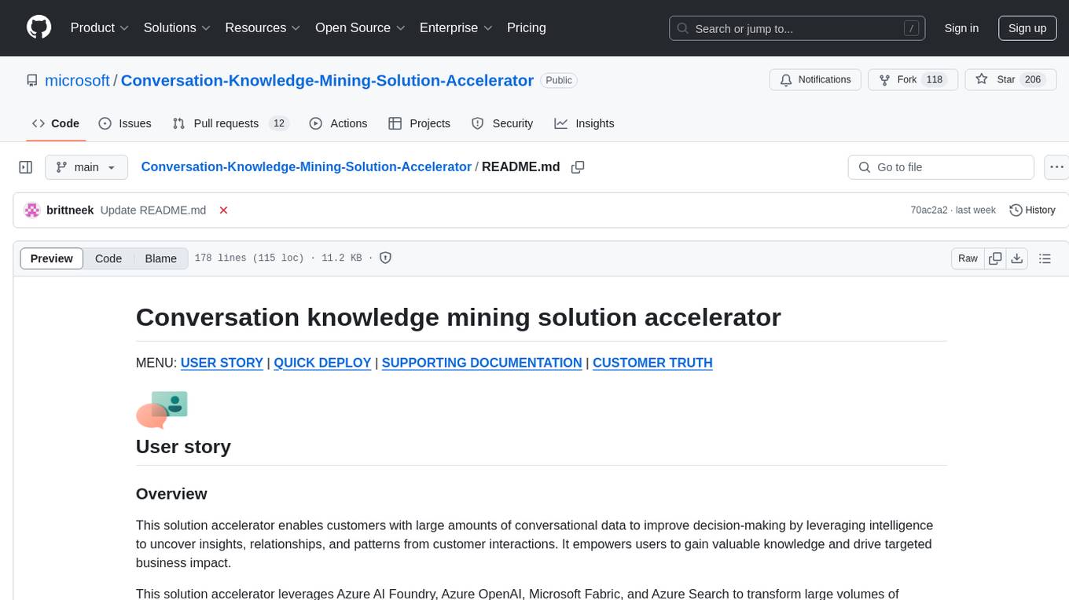The image size is (1069, 600).
Task: Open the file History
Action: pos(1032,210)
